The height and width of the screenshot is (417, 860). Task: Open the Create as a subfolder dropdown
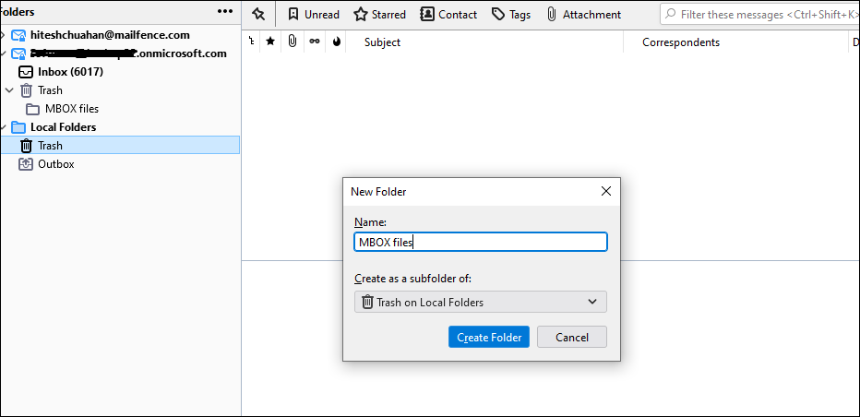(481, 302)
